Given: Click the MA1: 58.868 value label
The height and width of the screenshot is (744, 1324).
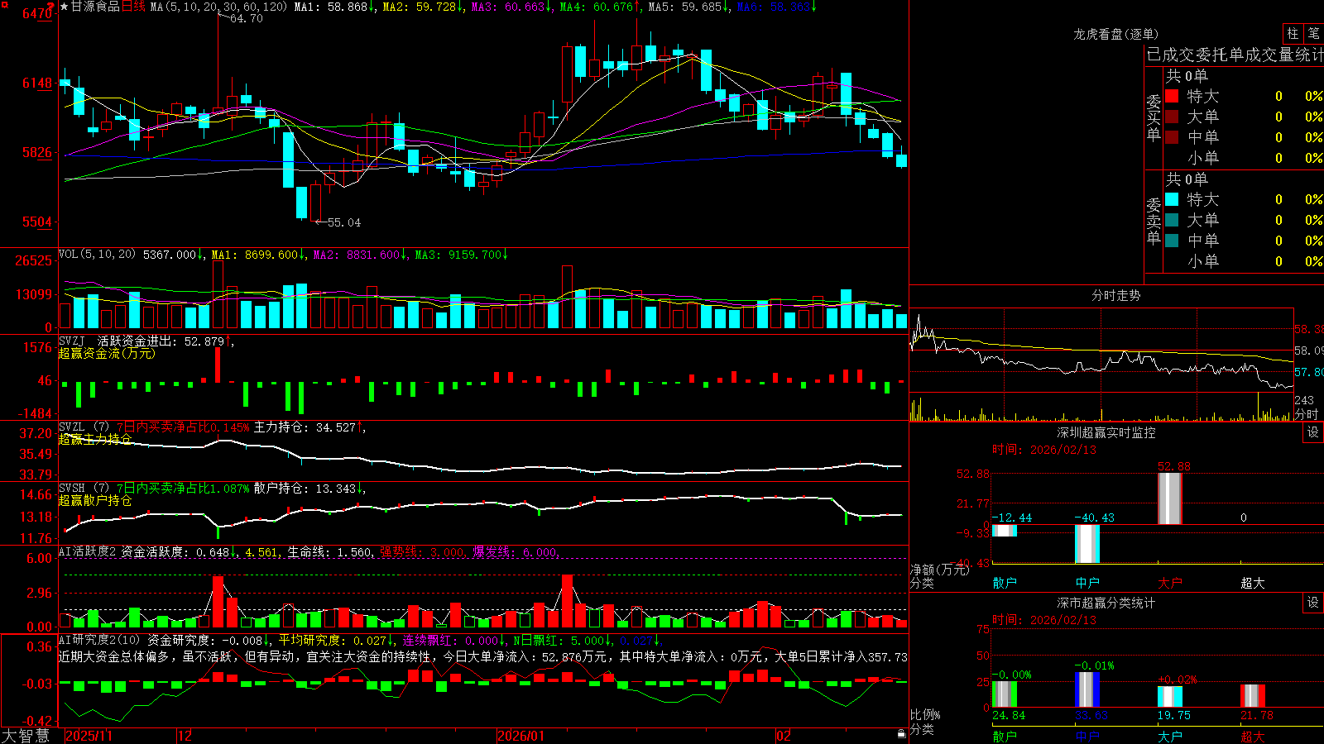Looking at the screenshot, I should 334,7.
